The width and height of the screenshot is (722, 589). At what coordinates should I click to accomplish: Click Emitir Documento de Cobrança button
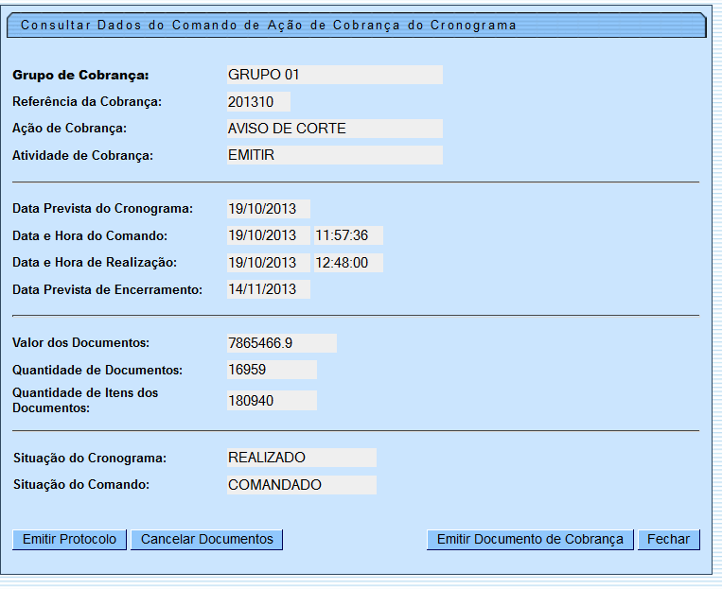tap(530, 540)
